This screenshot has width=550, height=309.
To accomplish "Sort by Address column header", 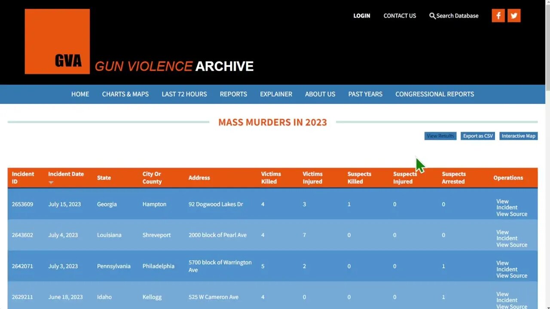I will (x=199, y=178).
